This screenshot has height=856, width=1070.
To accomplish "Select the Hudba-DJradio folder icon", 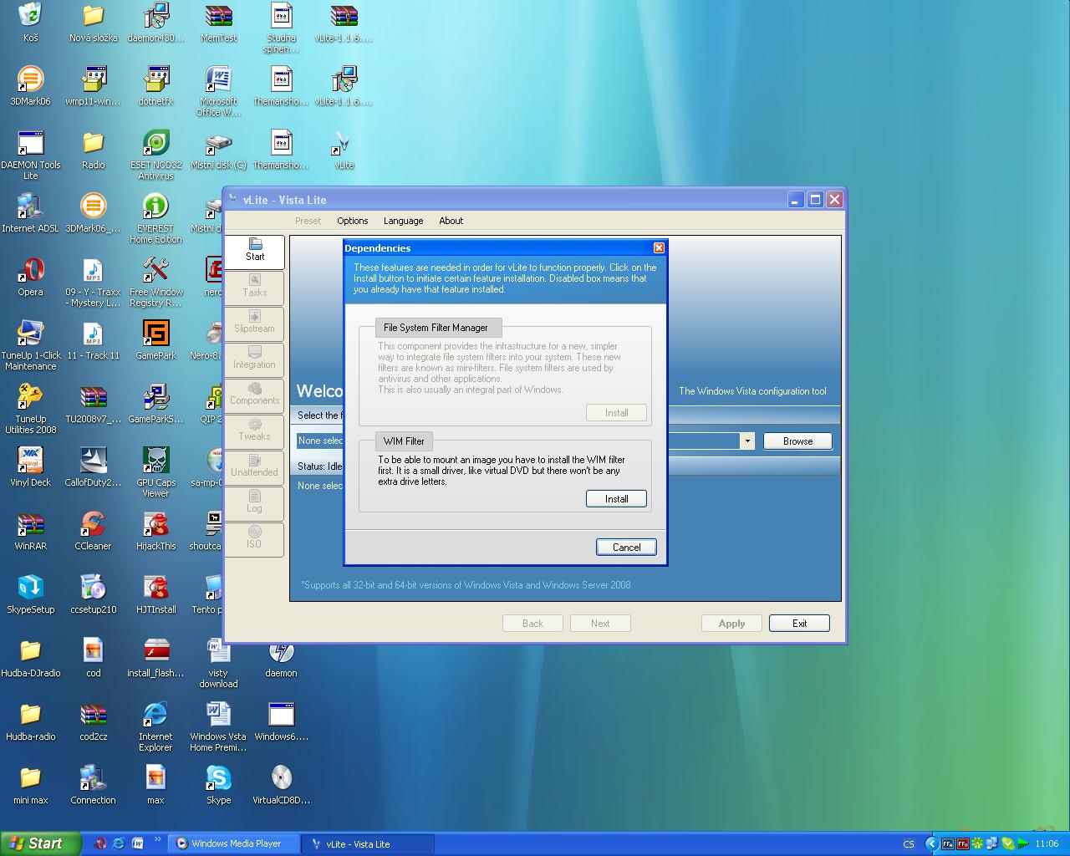I will pos(31,658).
